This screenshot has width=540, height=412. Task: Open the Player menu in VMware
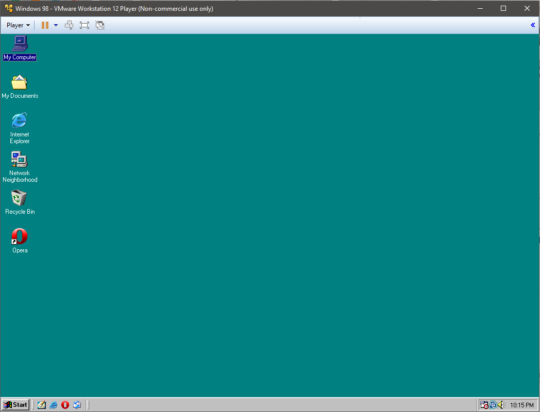[18, 25]
